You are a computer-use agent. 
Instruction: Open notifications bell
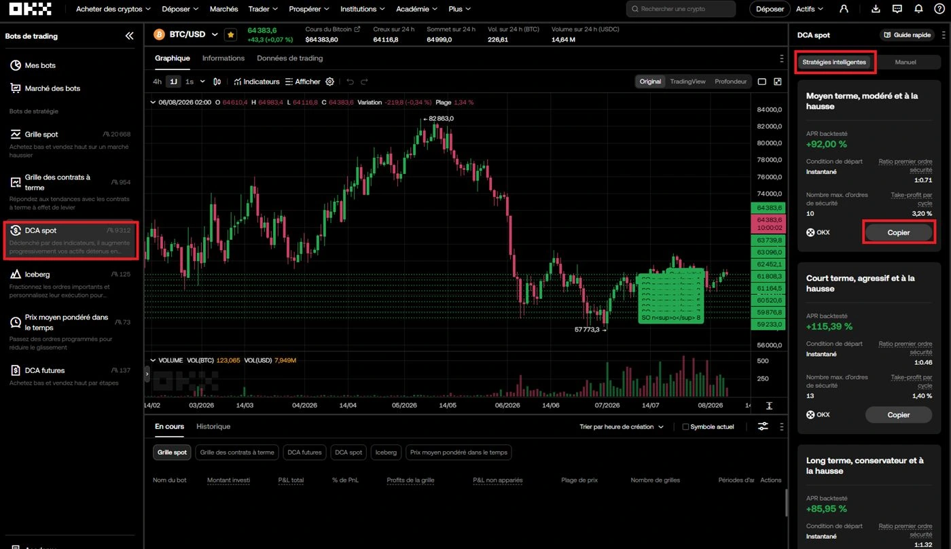click(918, 9)
